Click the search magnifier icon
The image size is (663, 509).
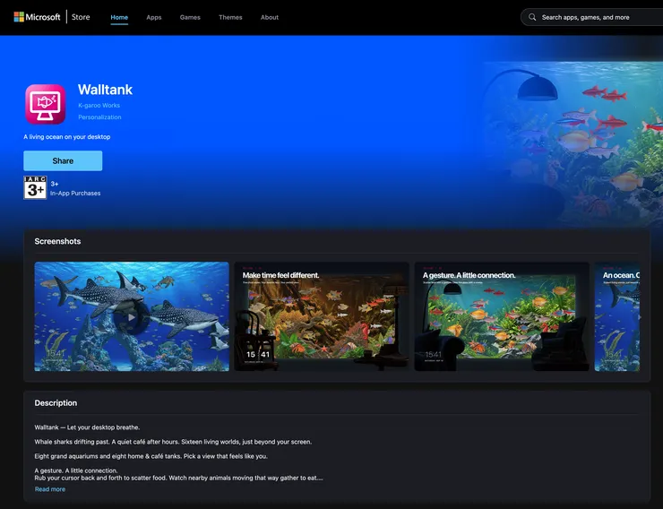532,17
